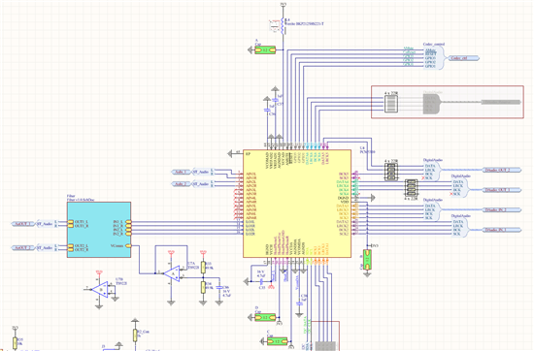
Task: Select the green Cap sheet symbol labeled D
Action: (265, 317)
